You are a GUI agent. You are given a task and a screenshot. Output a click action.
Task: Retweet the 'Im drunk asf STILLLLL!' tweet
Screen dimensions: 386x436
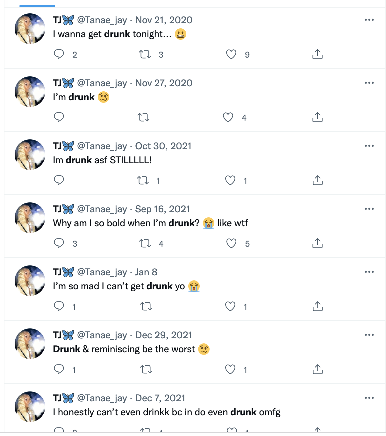coord(143,180)
